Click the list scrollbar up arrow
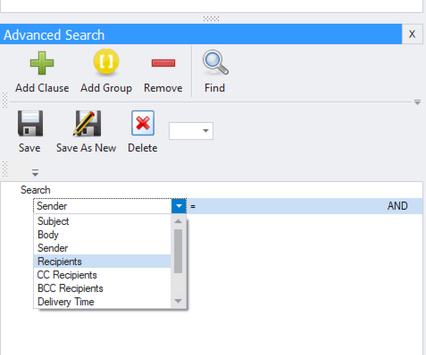 click(178, 221)
